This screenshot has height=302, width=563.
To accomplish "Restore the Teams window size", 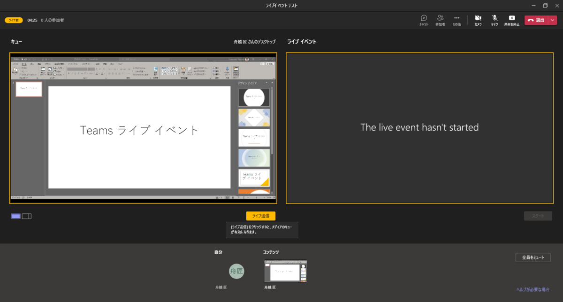I will (545, 6).
